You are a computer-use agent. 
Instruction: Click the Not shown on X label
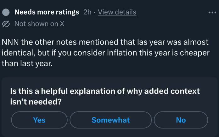(x=39, y=24)
